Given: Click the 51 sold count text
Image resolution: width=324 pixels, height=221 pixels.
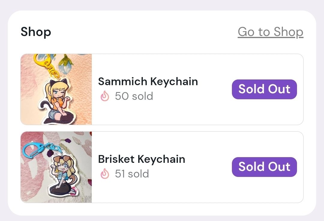Looking at the screenshot, I should 132,174.
